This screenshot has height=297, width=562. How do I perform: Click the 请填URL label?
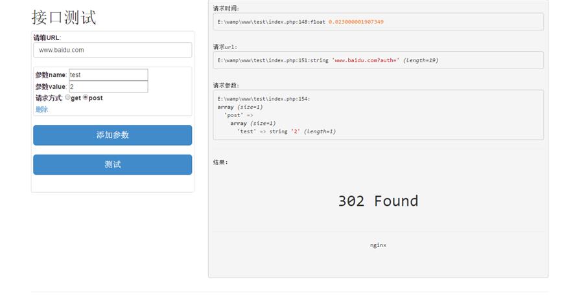coord(47,38)
